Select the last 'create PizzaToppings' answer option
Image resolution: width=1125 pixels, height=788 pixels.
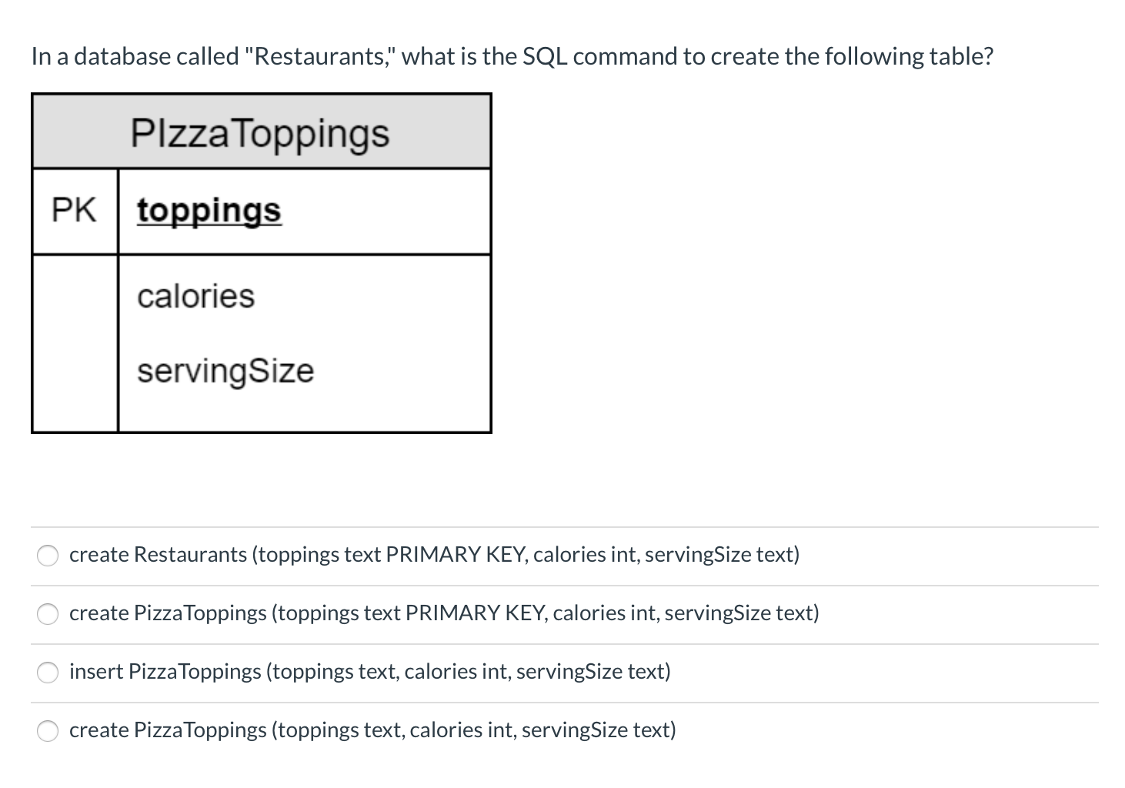coord(48,731)
